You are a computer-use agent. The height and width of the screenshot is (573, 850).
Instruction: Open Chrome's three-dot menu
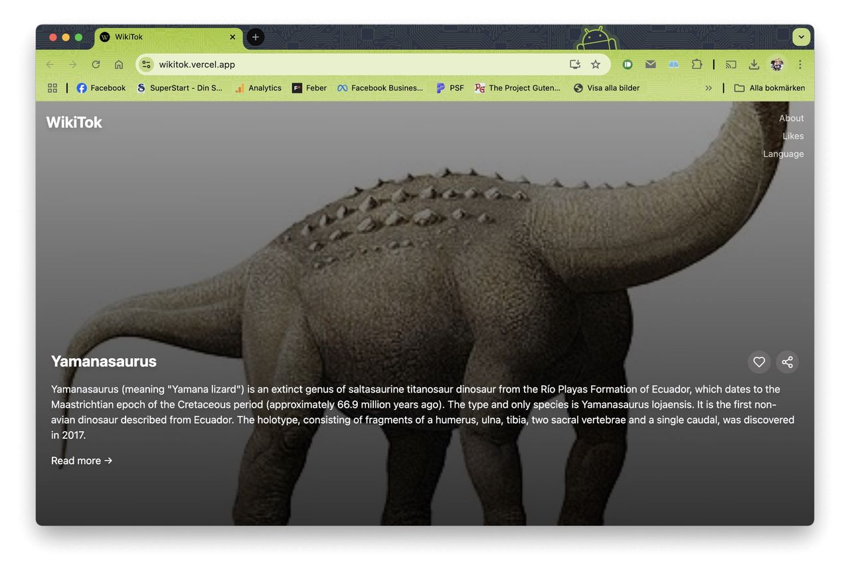[800, 64]
